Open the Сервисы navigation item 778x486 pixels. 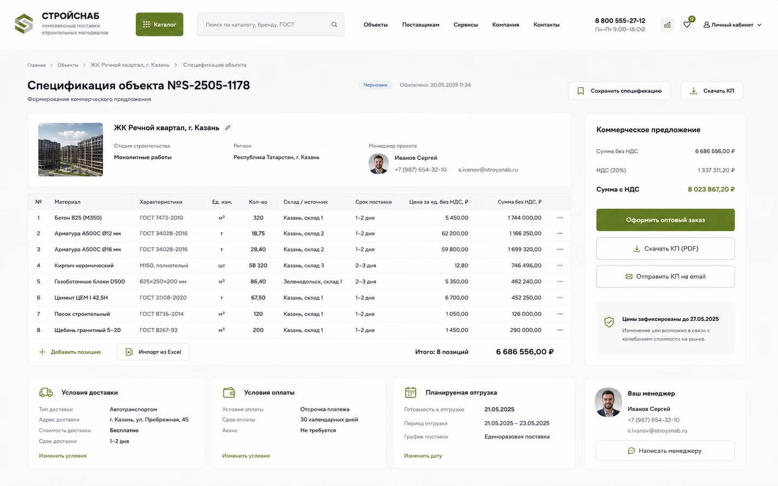coord(466,25)
